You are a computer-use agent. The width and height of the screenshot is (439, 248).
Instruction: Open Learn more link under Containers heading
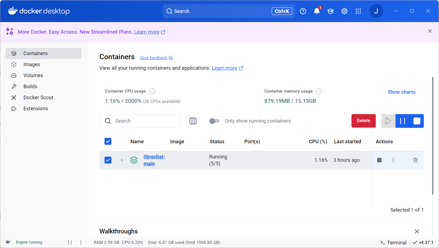pos(227,68)
